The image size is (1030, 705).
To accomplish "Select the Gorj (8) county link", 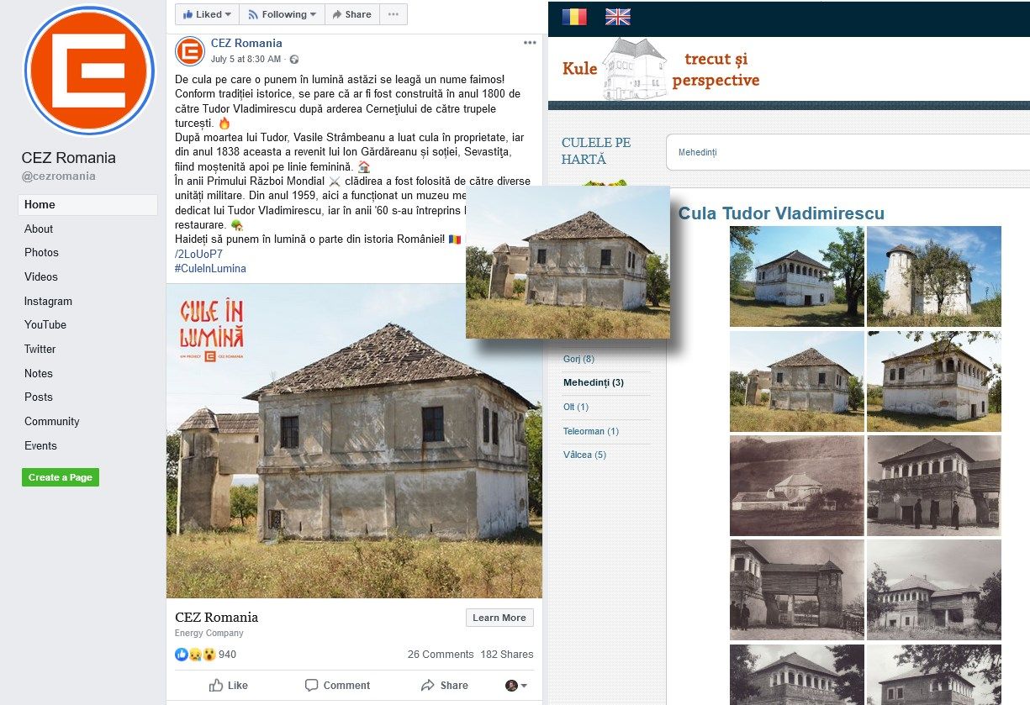I will point(578,359).
